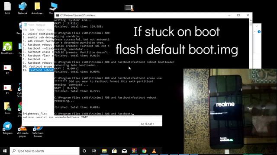The image size is (277, 155).
Task: Click the '6. fastboot erase' line in Notepad
Action: coord(38,52)
